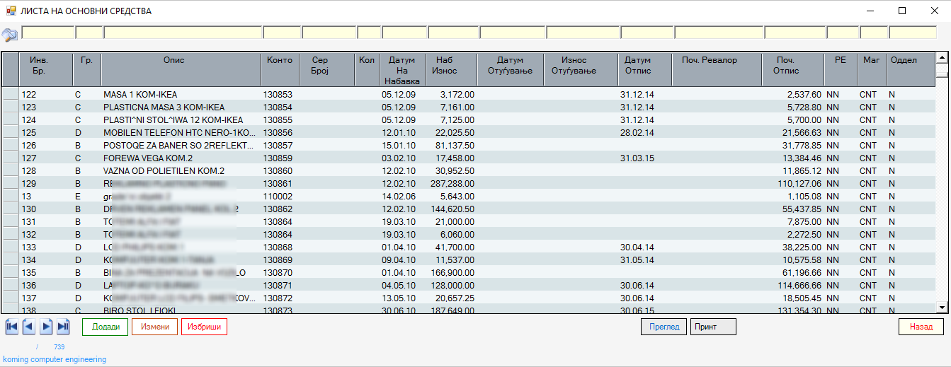Jump to last record button
The image size is (951, 367).
click(x=63, y=327)
